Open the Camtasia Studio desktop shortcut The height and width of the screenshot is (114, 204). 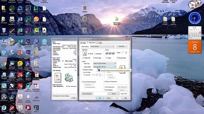36,31
